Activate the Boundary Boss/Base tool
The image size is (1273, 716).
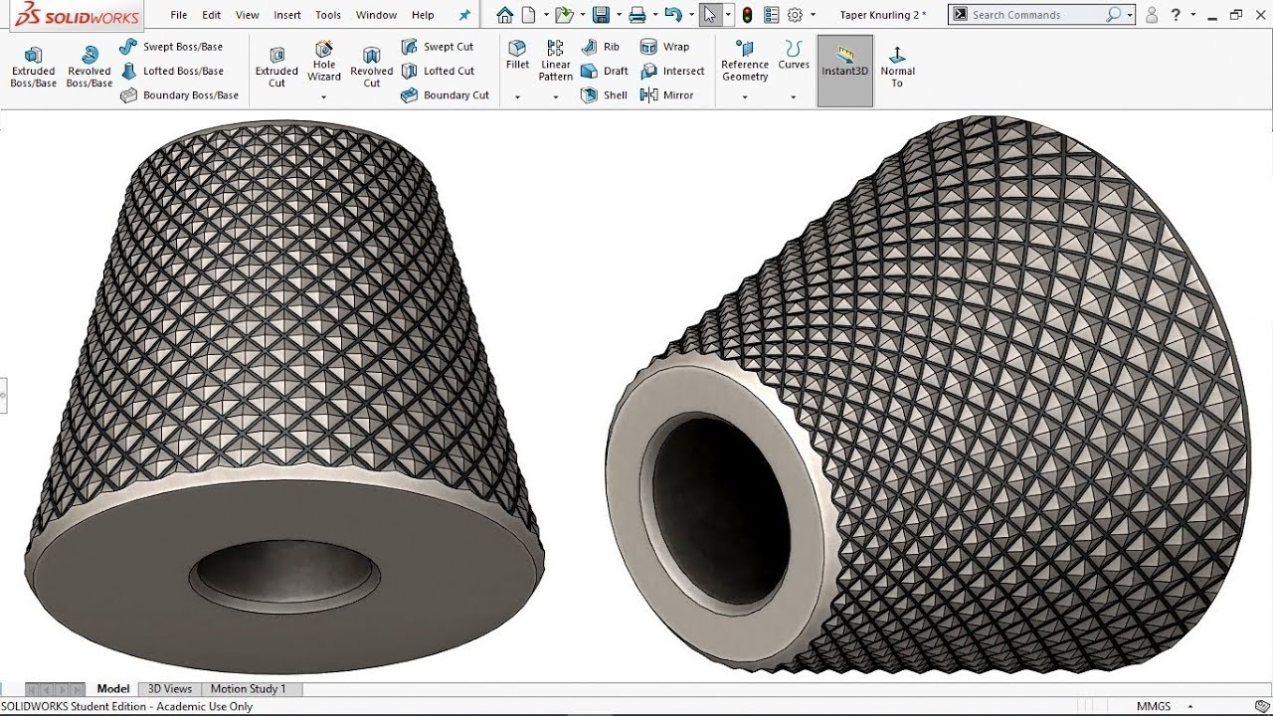[x=179, y=95]
